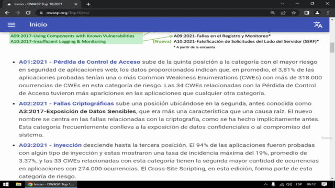Click the A10:2017-Insufficient Logging & Monitoring text
The height and width of the screenshot is (188, 335).
coord(58,41)
